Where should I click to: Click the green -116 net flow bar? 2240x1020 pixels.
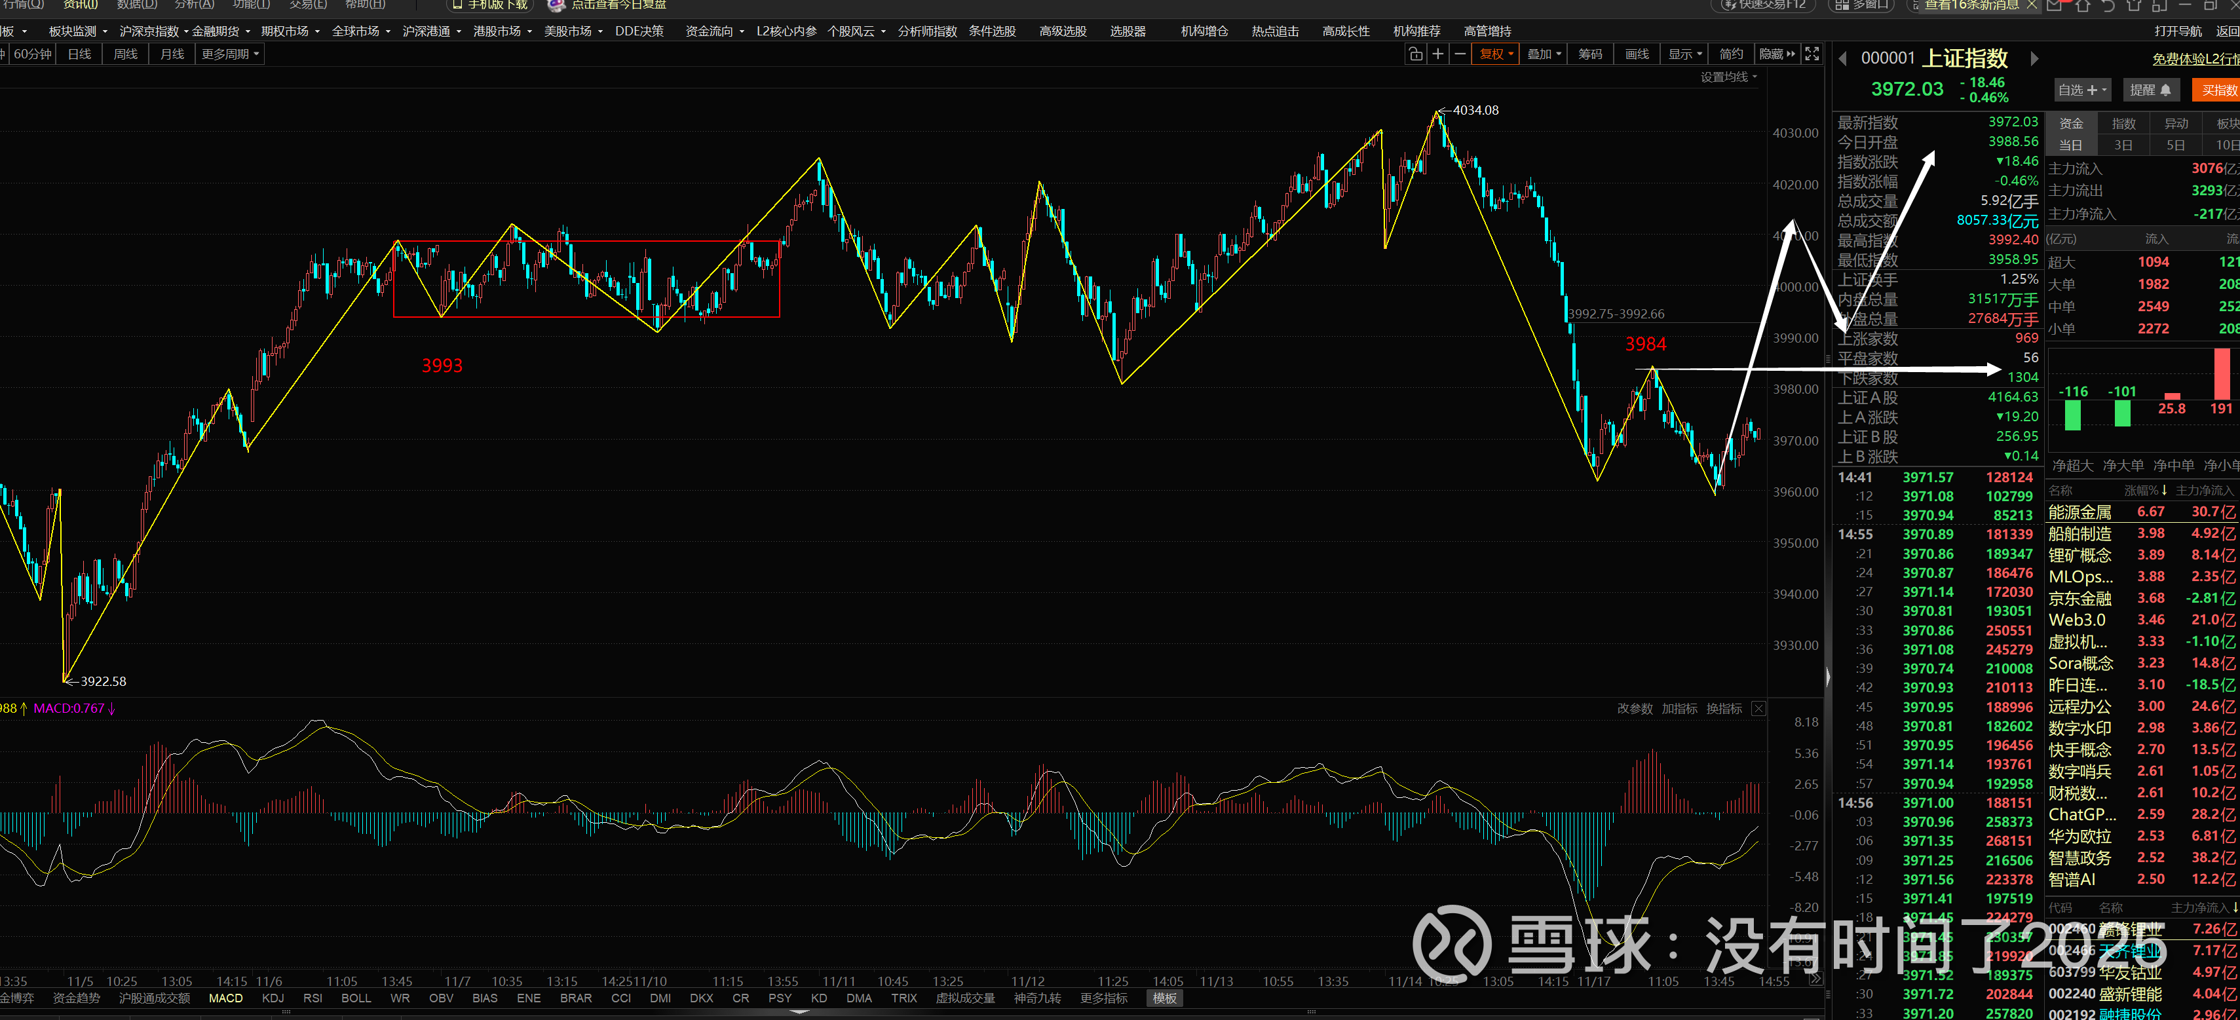pyautogui.click(x=2073, y=415)
